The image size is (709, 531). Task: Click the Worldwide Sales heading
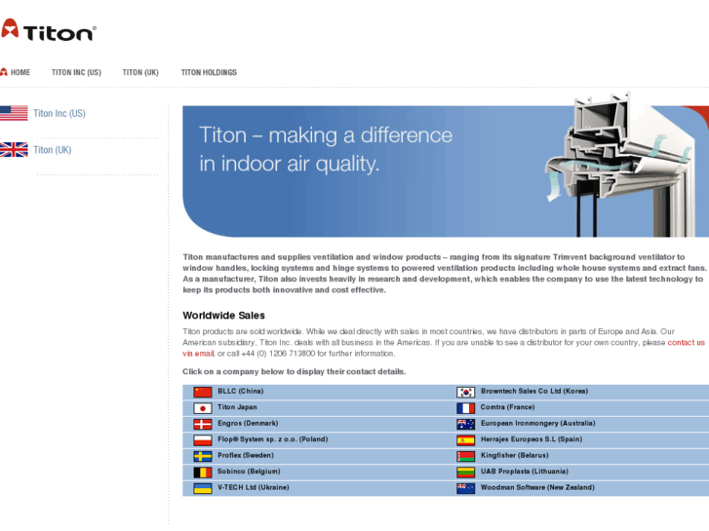click(x=224, y=316)
